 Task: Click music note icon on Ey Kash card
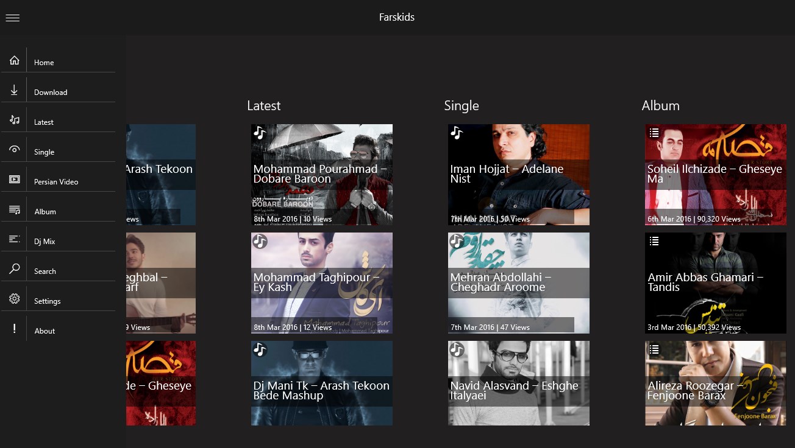[260, 241]
